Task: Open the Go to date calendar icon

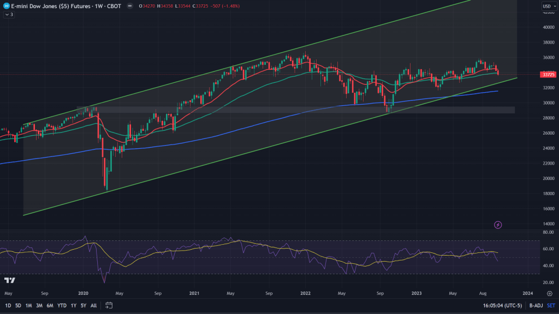Action: 109,305
